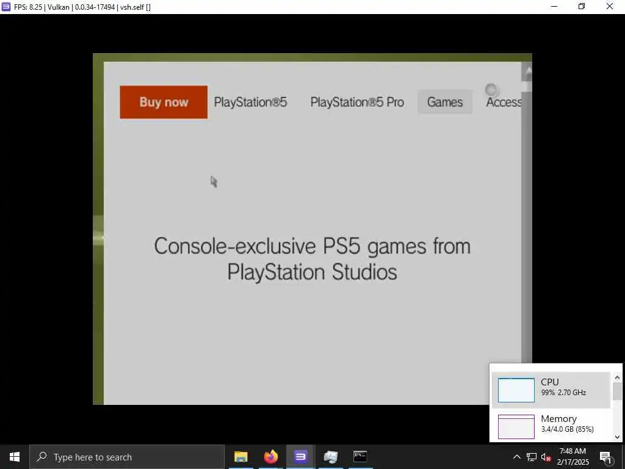Open the network status tray icon
This screenshot has width=625, height=469.
click(532, 457)
